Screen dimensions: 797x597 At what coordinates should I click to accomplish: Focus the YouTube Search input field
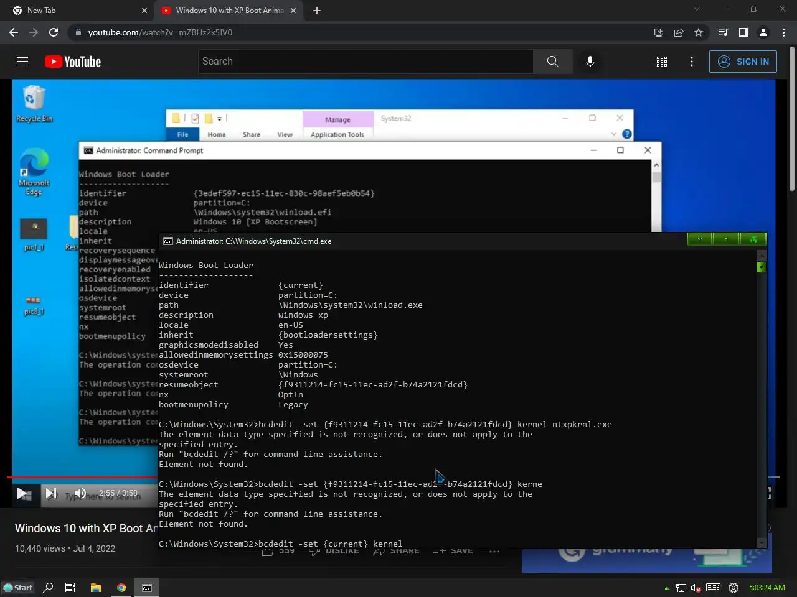point(365,62)
